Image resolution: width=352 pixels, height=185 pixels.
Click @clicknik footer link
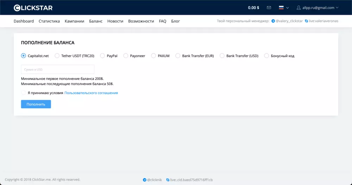point(155,180)
